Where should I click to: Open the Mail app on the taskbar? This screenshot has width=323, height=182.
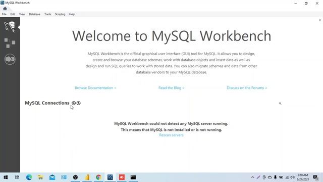(x=52, y=177)
